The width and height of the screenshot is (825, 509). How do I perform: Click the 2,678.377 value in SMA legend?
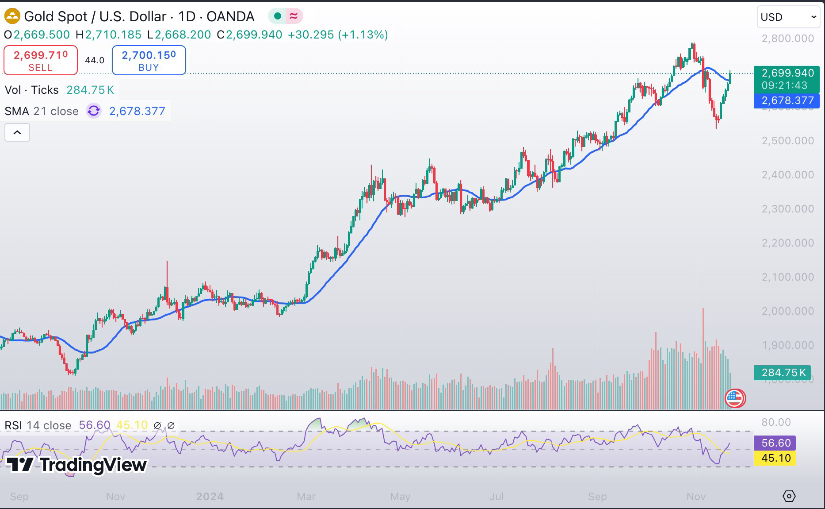(x=137, y=111)
